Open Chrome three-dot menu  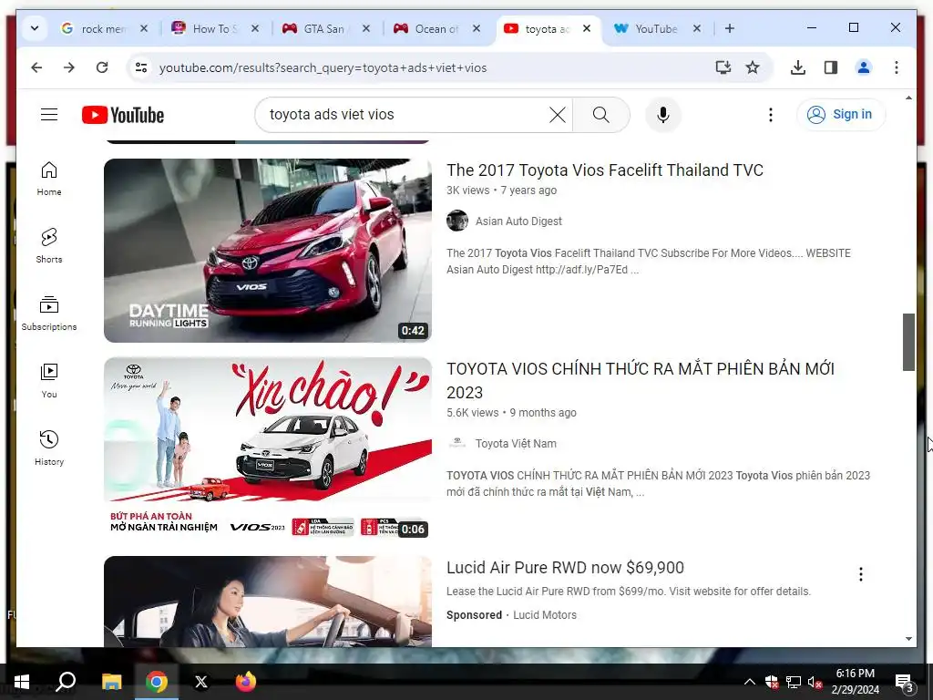897,67
